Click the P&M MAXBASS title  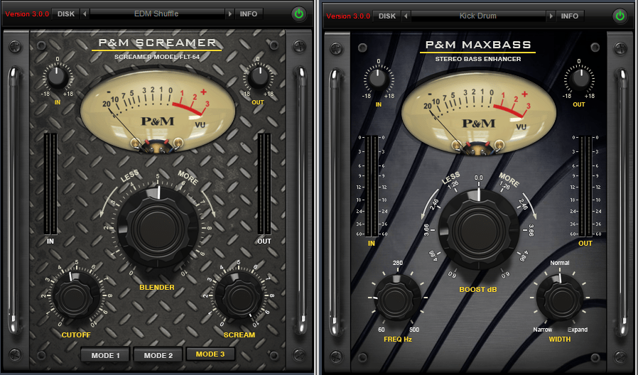pyautogui.click(x=478, y=45)
